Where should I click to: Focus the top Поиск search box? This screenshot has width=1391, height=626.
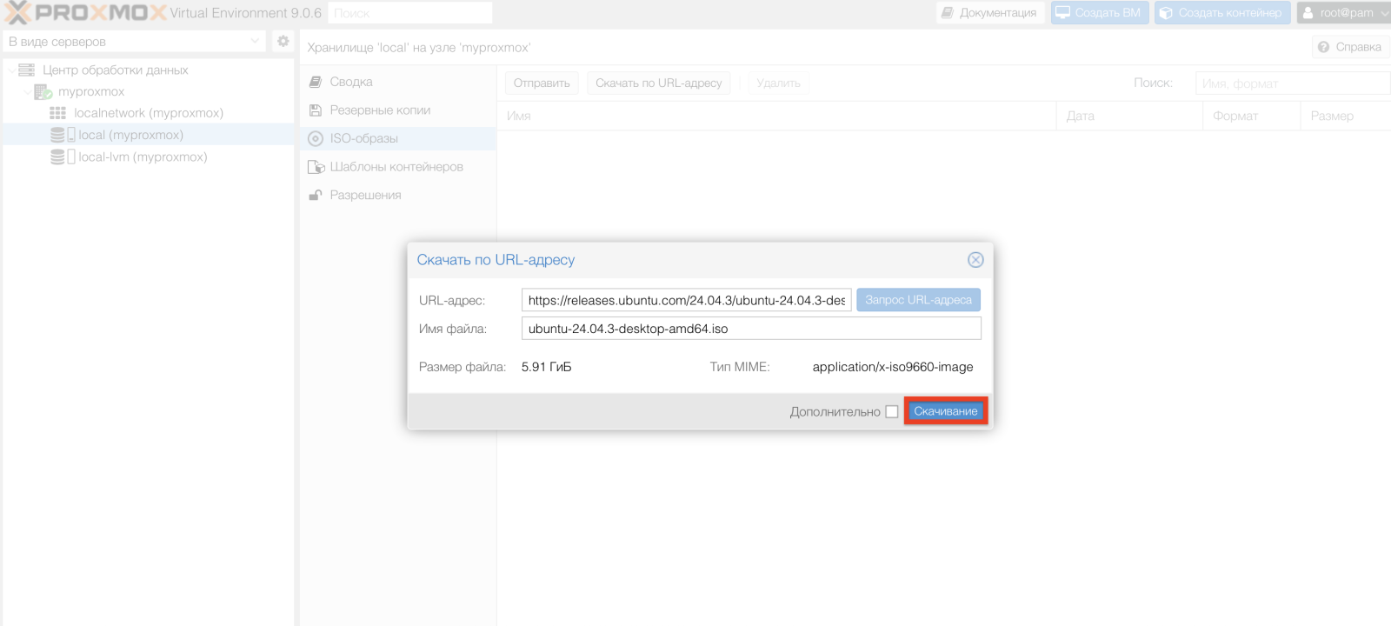coord(410,13)
